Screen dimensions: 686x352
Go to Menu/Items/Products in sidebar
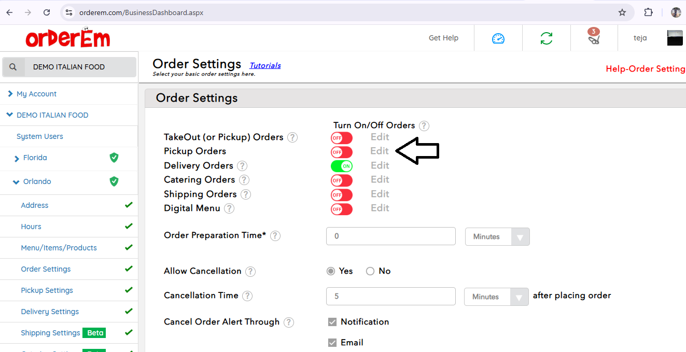(59, 248)
